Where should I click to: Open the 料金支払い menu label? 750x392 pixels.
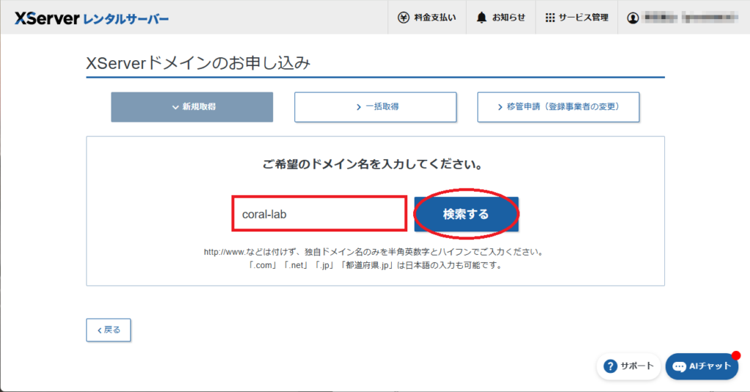click(x=435, y=18)
